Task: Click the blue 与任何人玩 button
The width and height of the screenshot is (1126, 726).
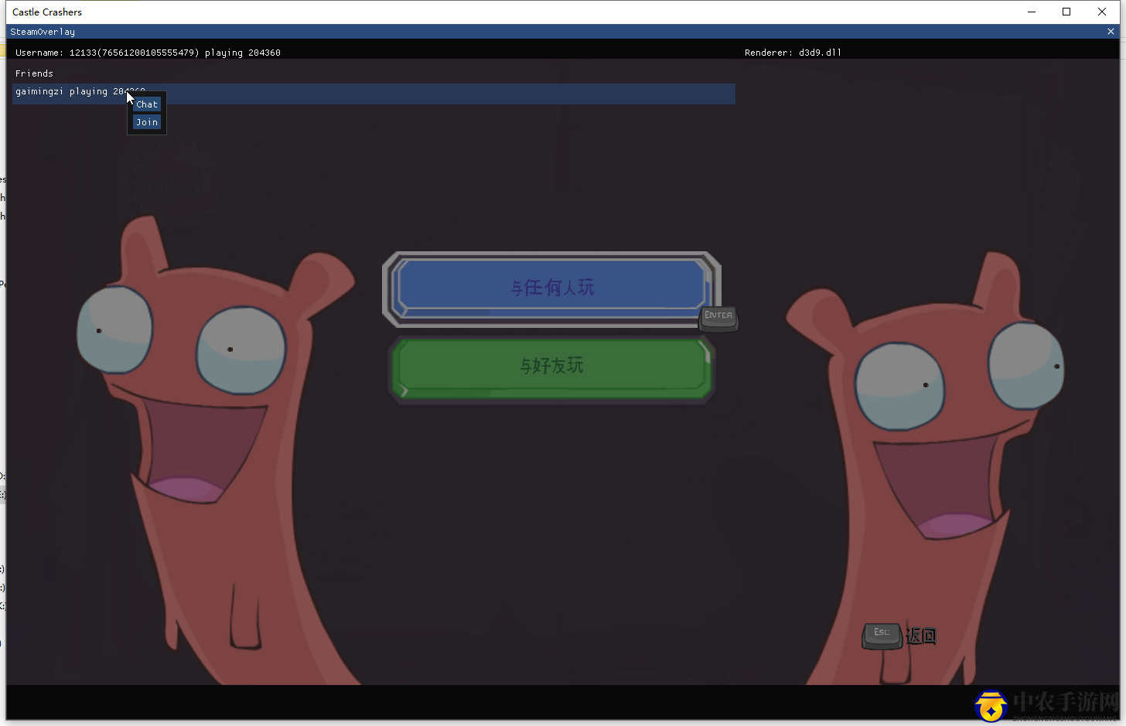Action: pos(552,288)
